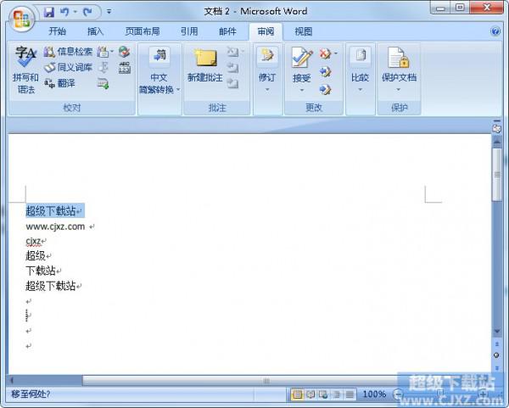Open the 信息检索 research pane
Viewport: 509px width, 408px height.
coord(68,51)
